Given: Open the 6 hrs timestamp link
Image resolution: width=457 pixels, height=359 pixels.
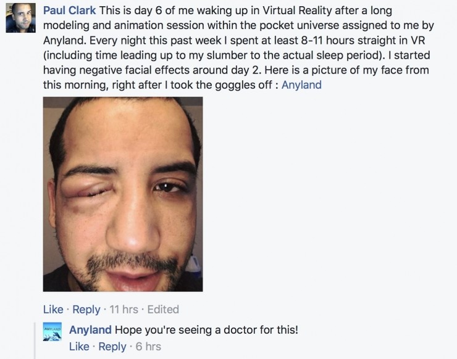Looking at the screenshot, I should [148, 347].
